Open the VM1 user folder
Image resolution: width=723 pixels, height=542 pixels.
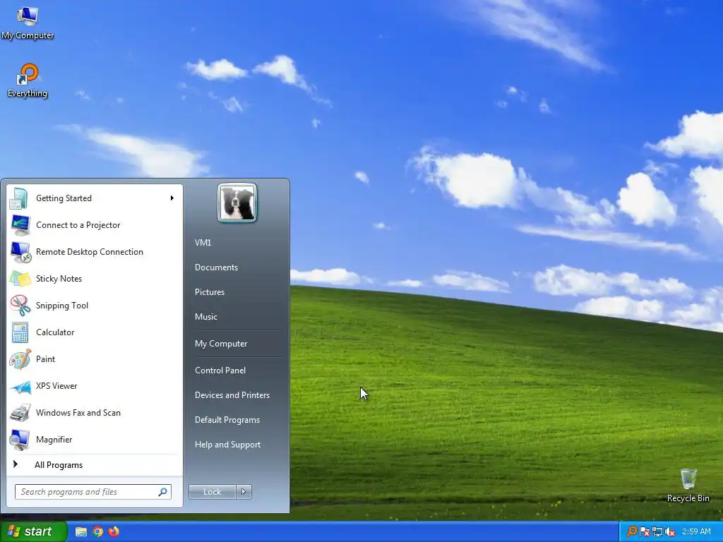pyautogui.click(x=203, y=243)
